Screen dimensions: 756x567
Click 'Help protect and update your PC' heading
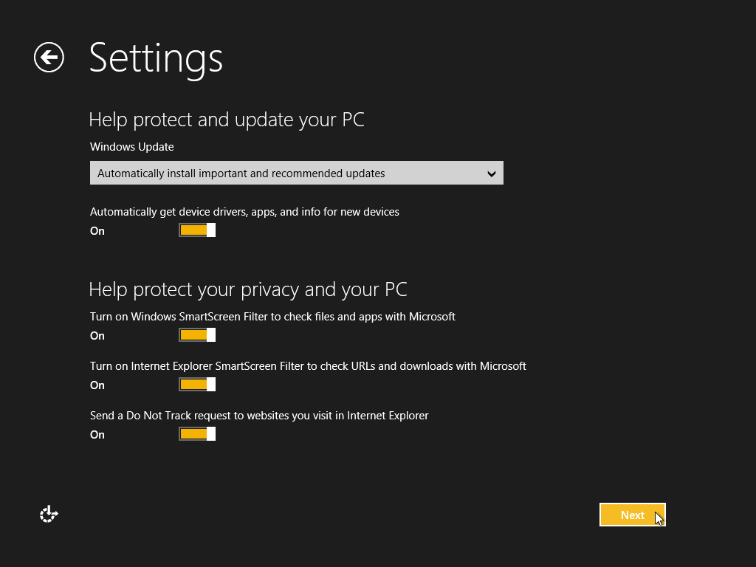pyautogui.click(x=227, y=120)
